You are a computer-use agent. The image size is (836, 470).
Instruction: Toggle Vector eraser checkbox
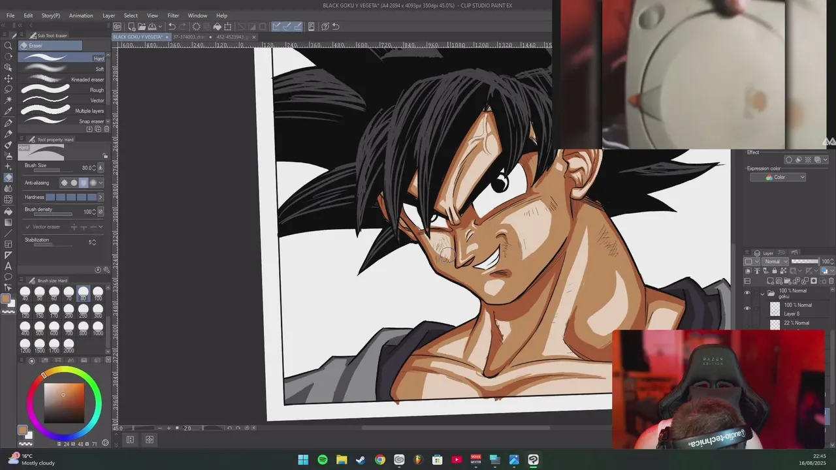[x=27, y=227]
